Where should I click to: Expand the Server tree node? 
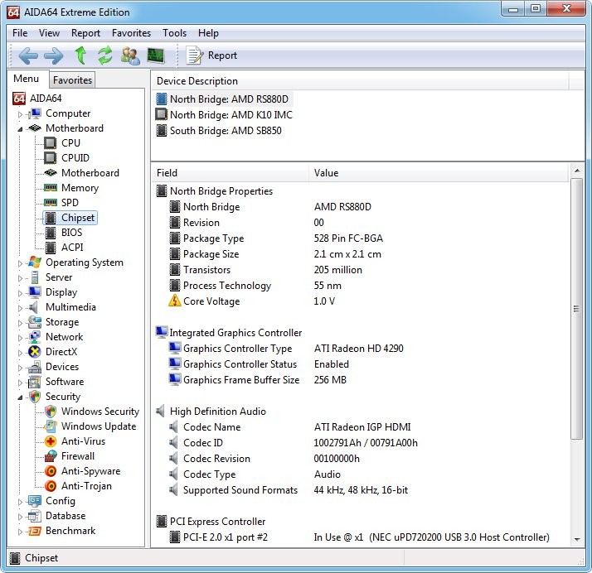coord(21,278)
